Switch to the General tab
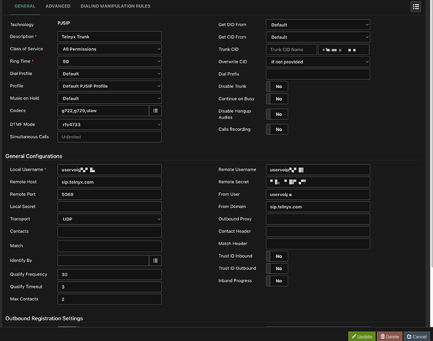The height and width of the screenshot is (341, 433). [25, 6]
